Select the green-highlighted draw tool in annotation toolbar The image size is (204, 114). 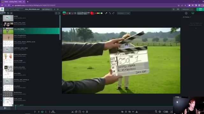tap(64, 13)
